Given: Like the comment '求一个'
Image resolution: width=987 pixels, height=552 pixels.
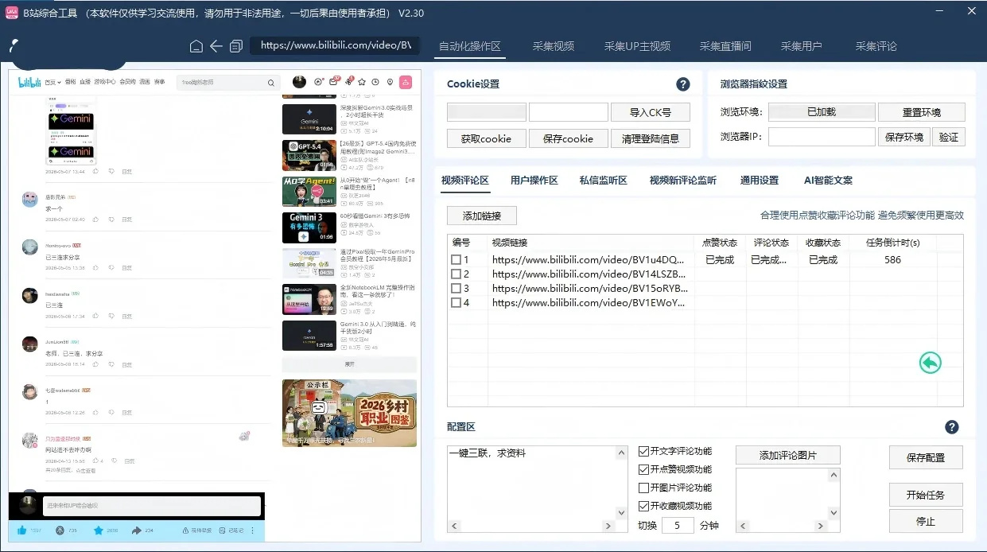Looking at the screenshot, I should [96, 219].
